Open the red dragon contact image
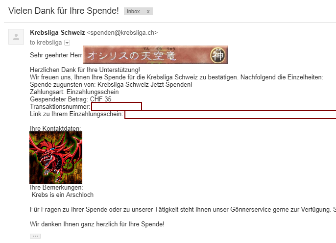This screenshot has height=243, width=336. click(x=56, y=158)
